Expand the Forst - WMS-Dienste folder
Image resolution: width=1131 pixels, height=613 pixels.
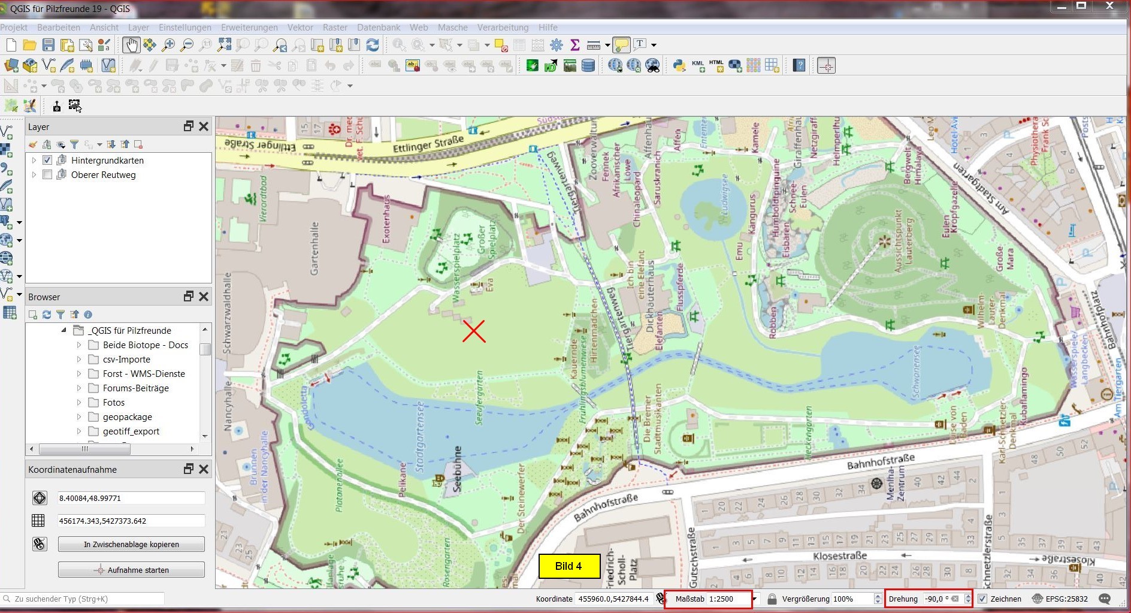click(78, 374)
